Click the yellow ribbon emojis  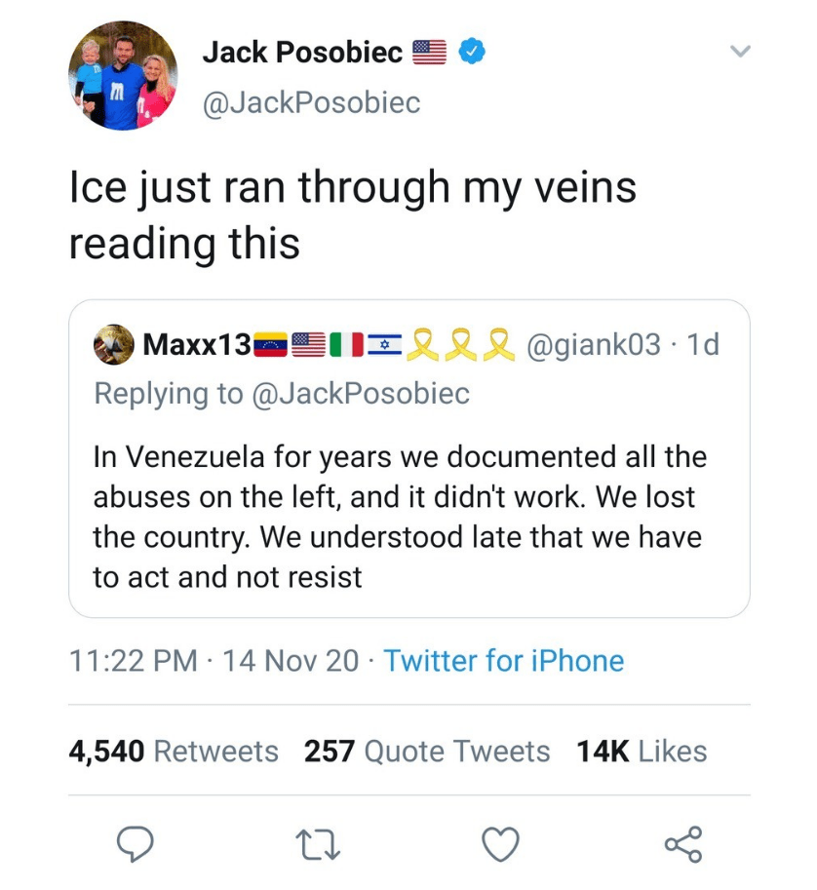coord(460,344)
